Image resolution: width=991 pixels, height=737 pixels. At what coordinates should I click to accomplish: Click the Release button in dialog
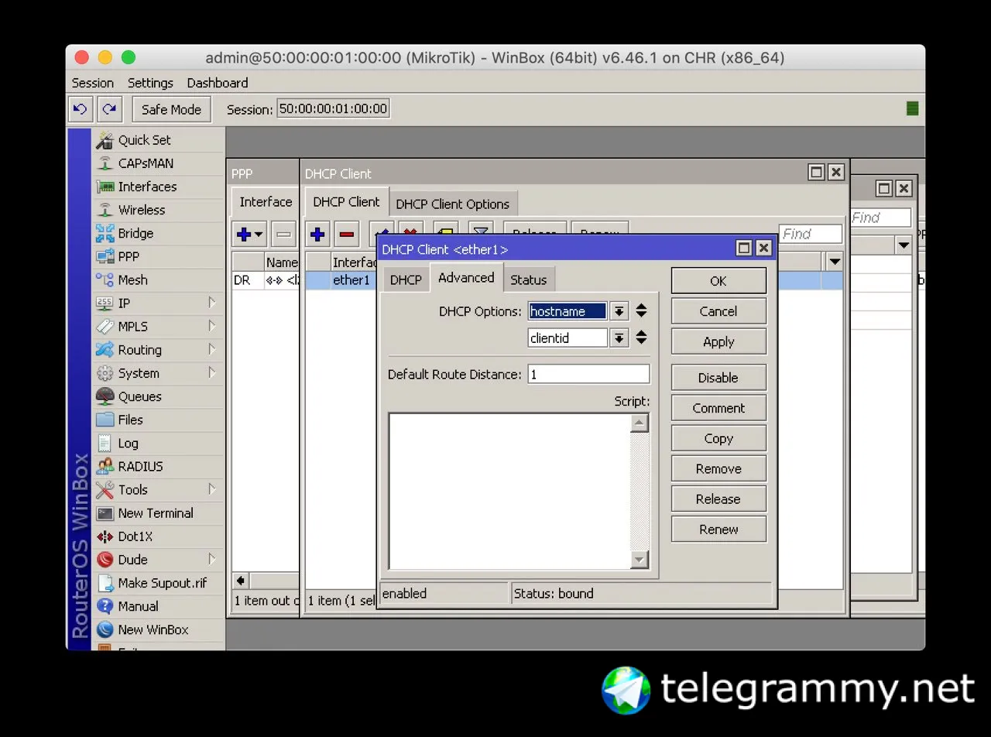718,499
